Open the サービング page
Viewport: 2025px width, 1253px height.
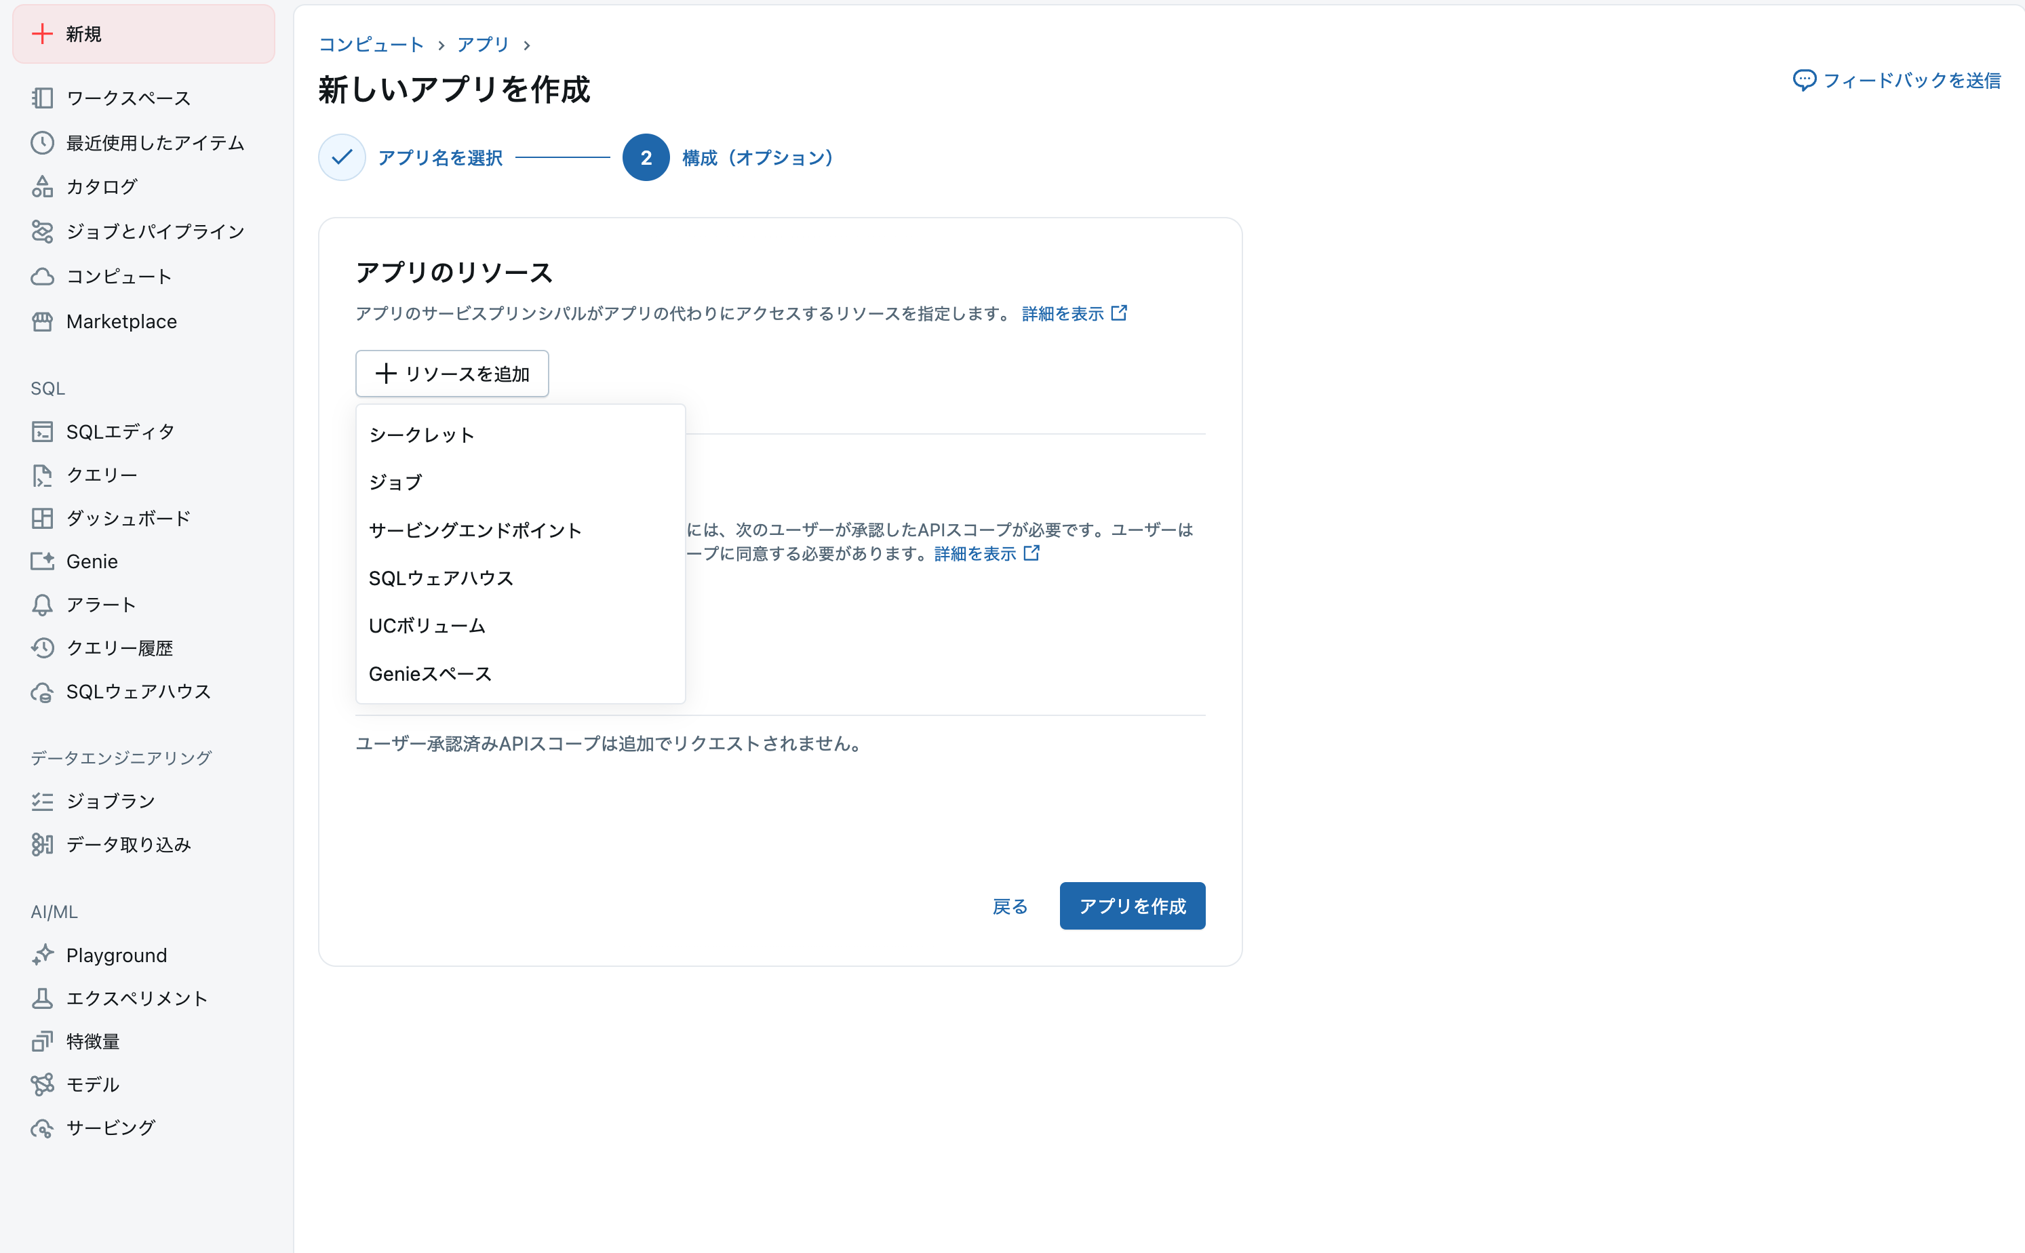(109, 1127)
